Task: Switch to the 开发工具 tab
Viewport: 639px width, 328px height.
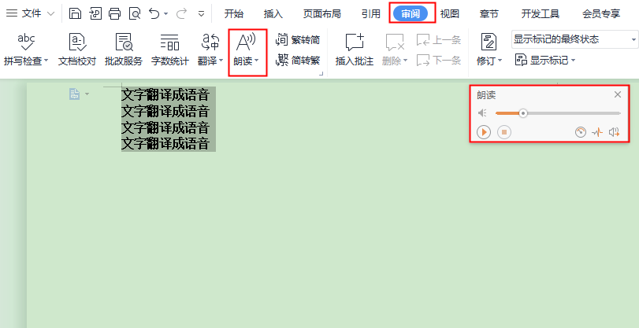Action: click(x=541, y=14)
